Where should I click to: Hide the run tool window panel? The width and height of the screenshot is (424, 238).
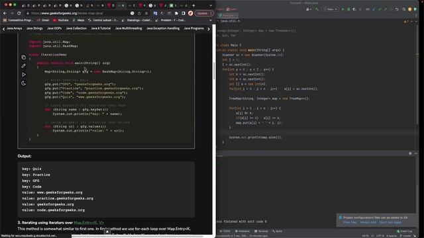click(416, 153)
